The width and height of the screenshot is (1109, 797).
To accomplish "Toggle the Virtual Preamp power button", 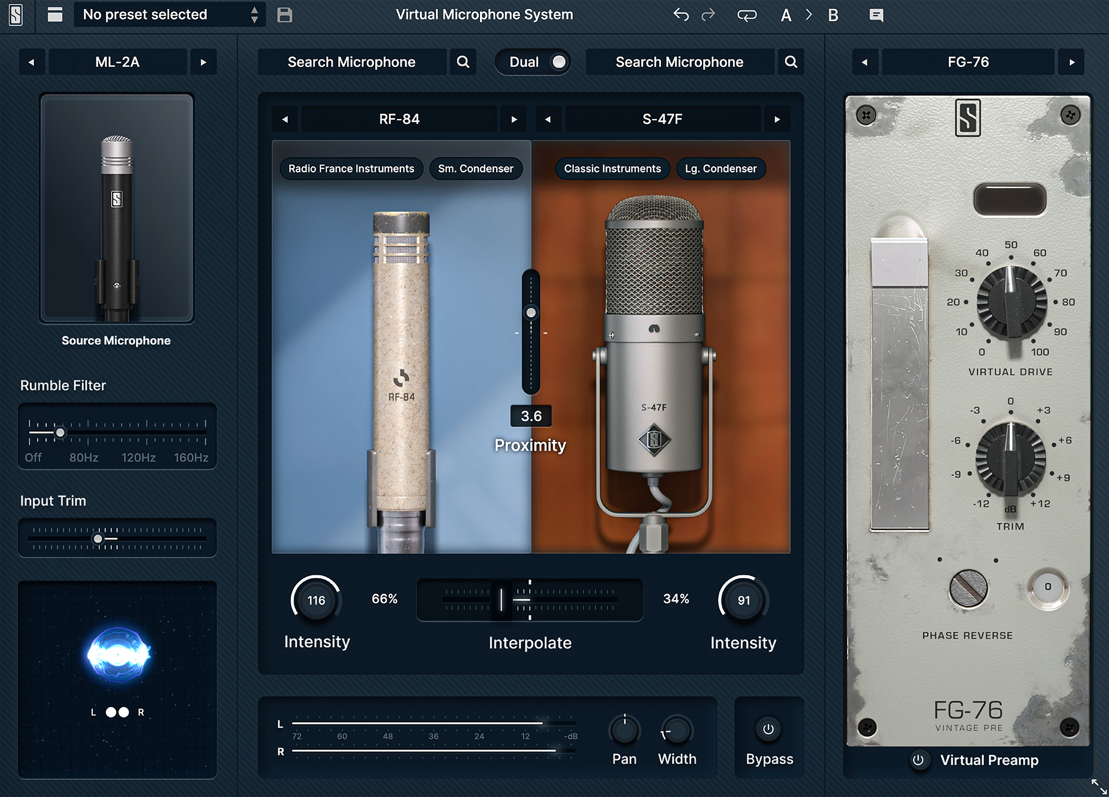I will 918,760.
